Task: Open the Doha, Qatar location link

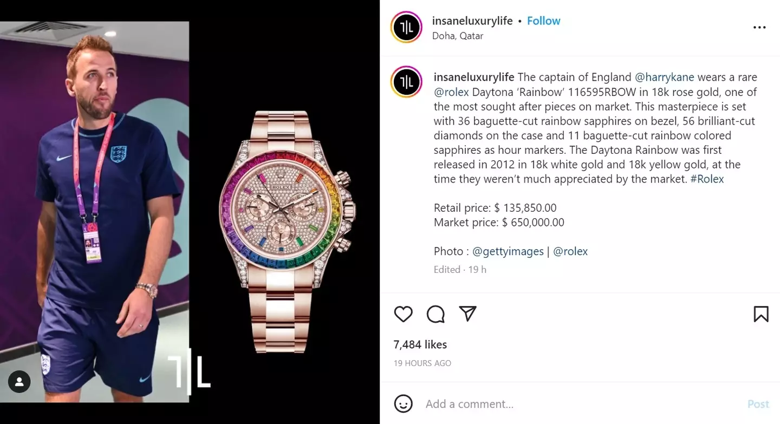Action: 458,36
